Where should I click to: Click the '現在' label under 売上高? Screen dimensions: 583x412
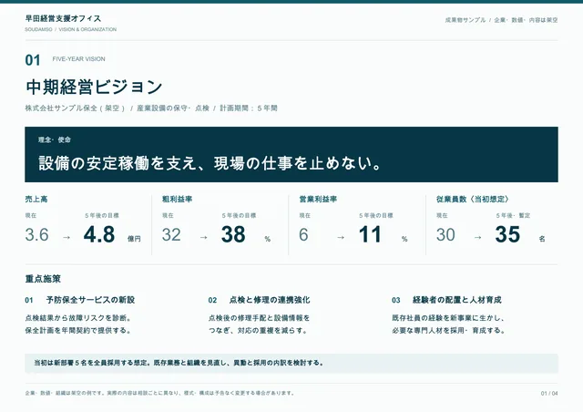pyautogui.click(x=30, y=215)
